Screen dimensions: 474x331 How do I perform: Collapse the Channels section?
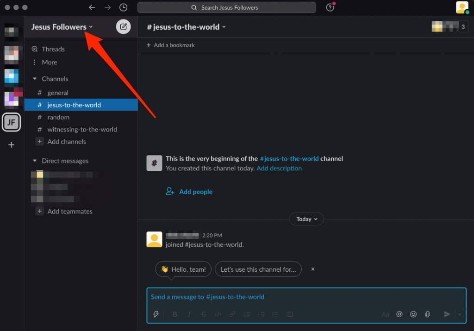35,79
